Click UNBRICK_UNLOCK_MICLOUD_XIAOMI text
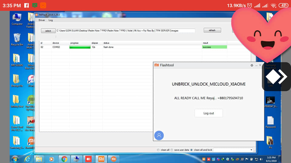The width and height of the screenshot is (291, 163). (x=209, y=84)
